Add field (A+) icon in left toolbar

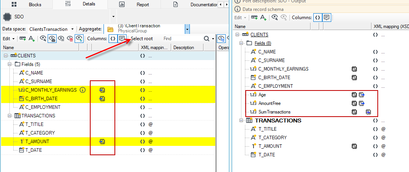coord(32,39)
